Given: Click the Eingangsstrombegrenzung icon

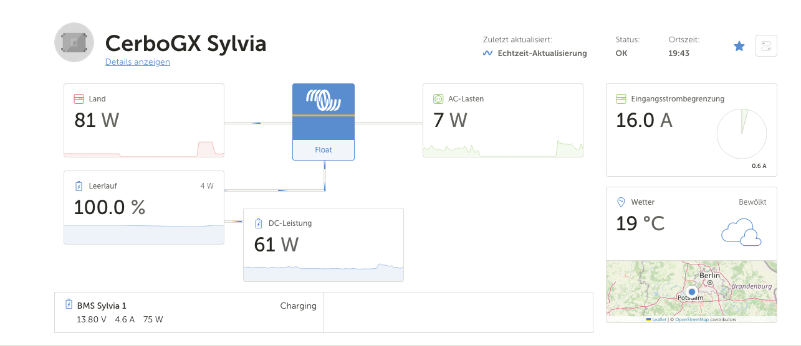Looking at the screenshot, I should coord(621,99).
